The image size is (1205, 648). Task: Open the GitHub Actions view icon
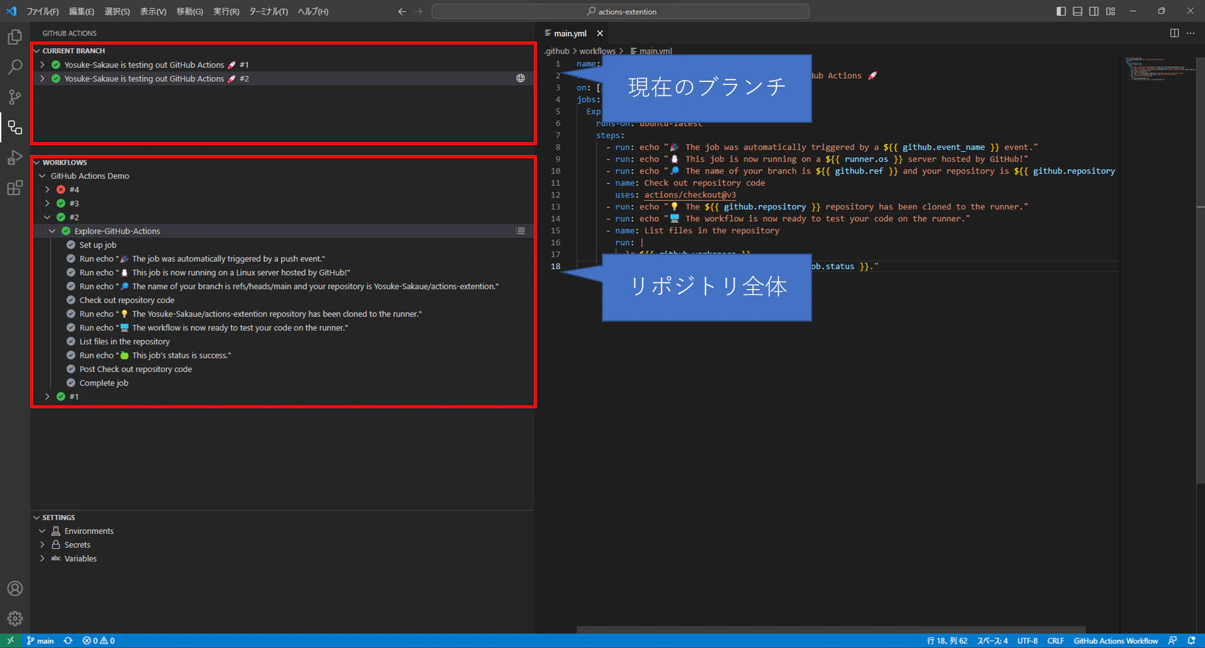pyautogui.click(x=15, y=127)
